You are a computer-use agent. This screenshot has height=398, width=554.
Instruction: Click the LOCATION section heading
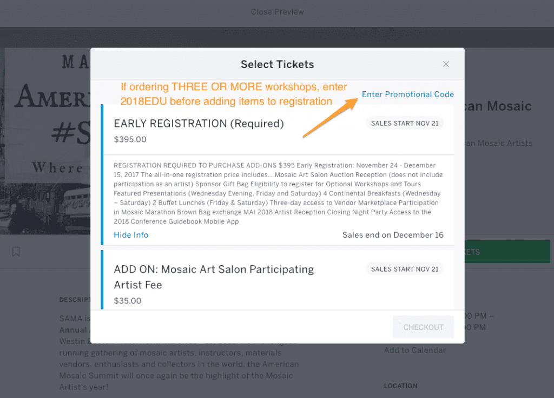(x=401, y=386)
